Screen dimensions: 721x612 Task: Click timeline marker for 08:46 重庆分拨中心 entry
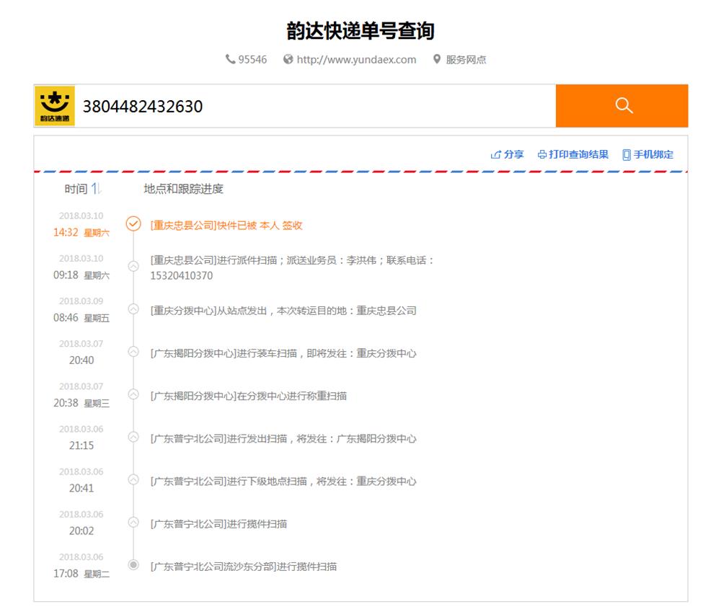click(133, 309)
